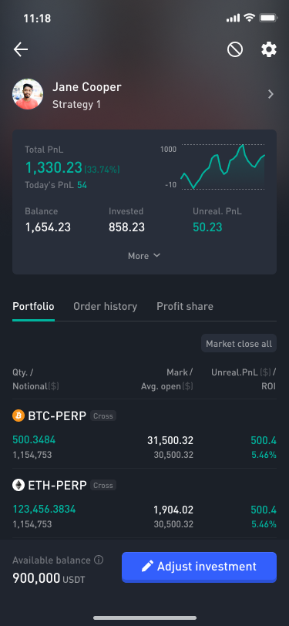Open settings via the gear icon
289x626 pixels.
click(269, 49)
